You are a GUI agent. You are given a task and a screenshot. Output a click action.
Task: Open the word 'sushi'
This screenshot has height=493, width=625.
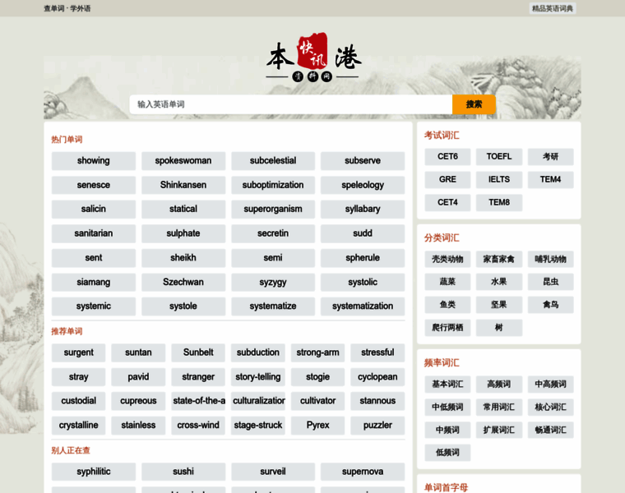(183, 472)
